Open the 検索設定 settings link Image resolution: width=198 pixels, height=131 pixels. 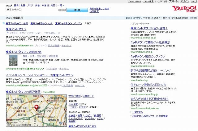tap(94, 11)
